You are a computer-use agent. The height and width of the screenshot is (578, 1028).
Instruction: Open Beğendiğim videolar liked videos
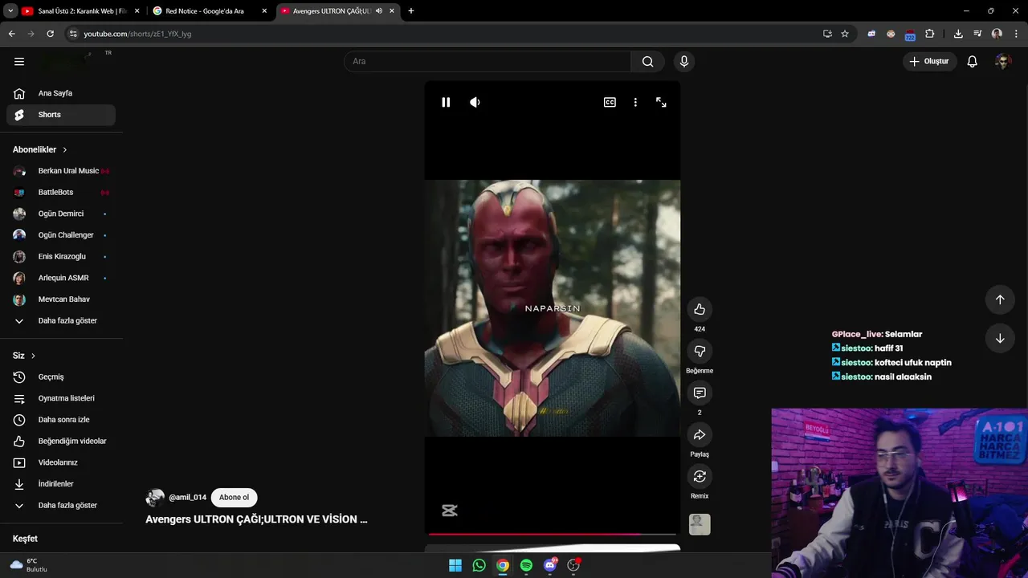61,442
